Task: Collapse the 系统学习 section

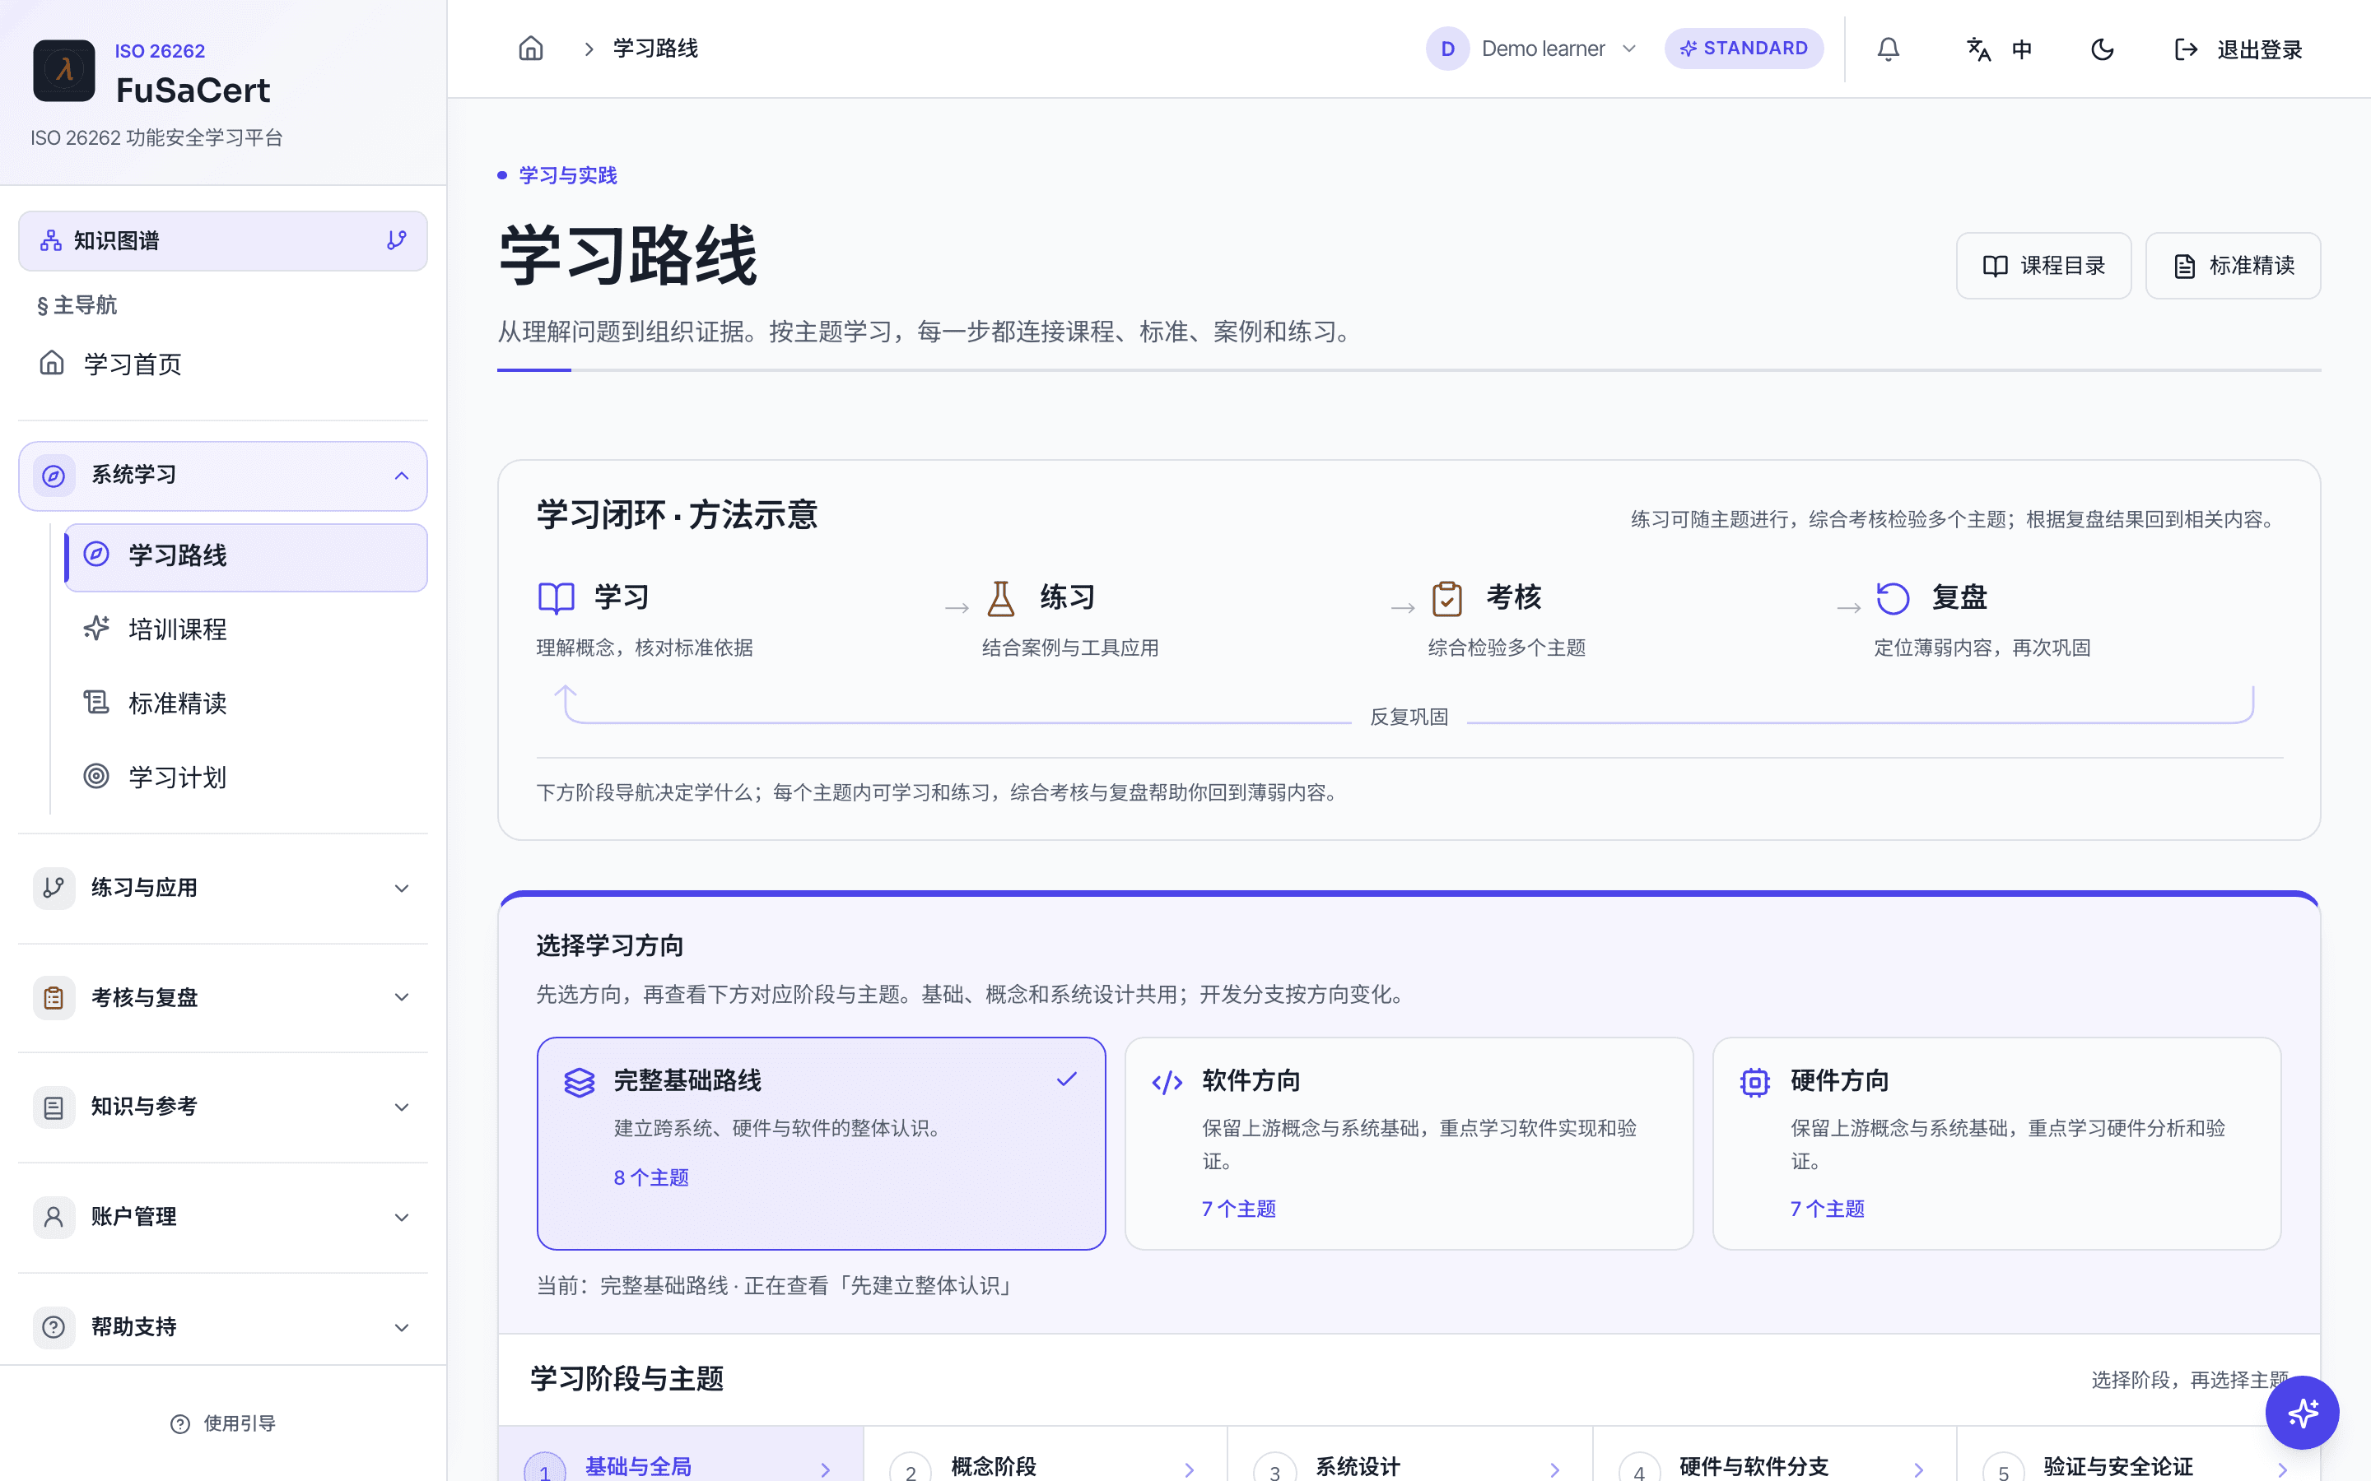Action: tap(222, 475)
